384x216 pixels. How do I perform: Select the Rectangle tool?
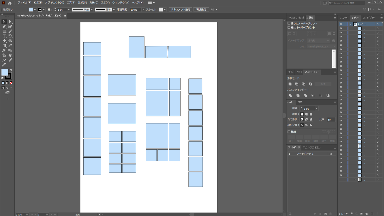(4, 31)
